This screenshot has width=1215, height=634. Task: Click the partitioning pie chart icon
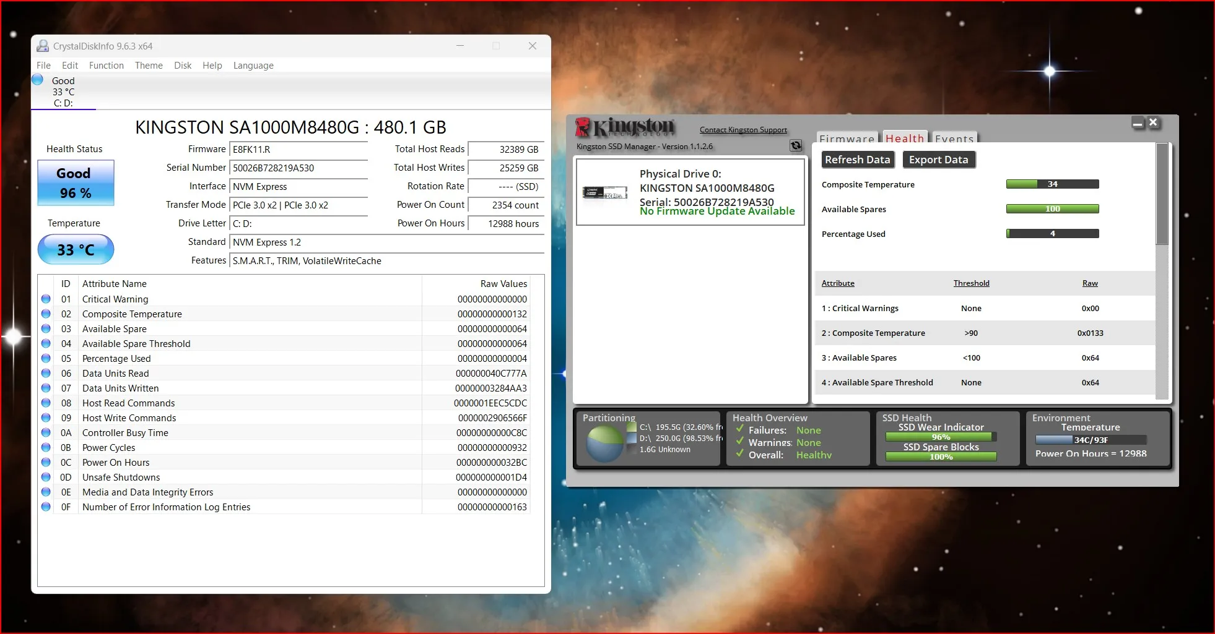click(604, 443)
